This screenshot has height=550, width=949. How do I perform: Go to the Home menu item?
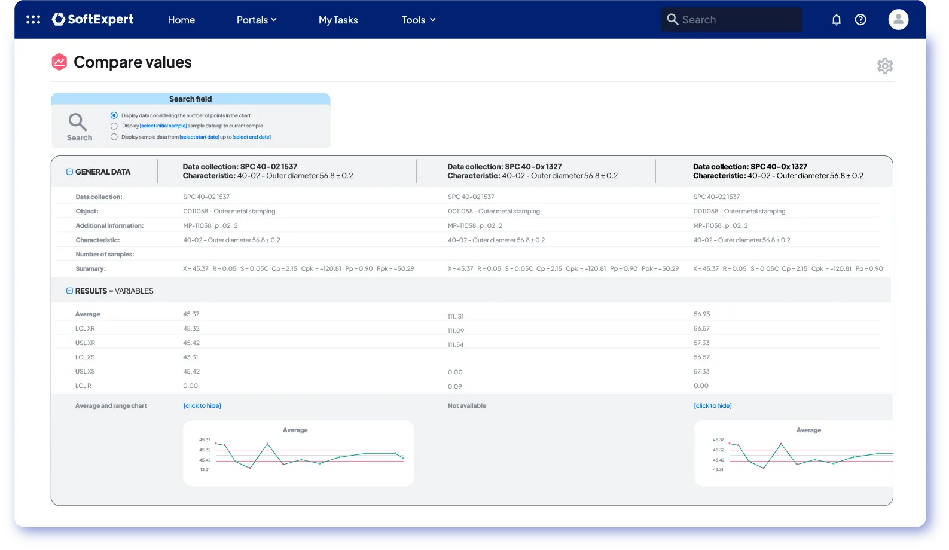(181, 20)
